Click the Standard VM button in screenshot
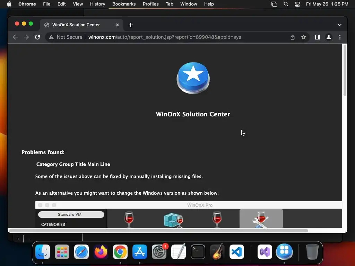 [71, 214]
